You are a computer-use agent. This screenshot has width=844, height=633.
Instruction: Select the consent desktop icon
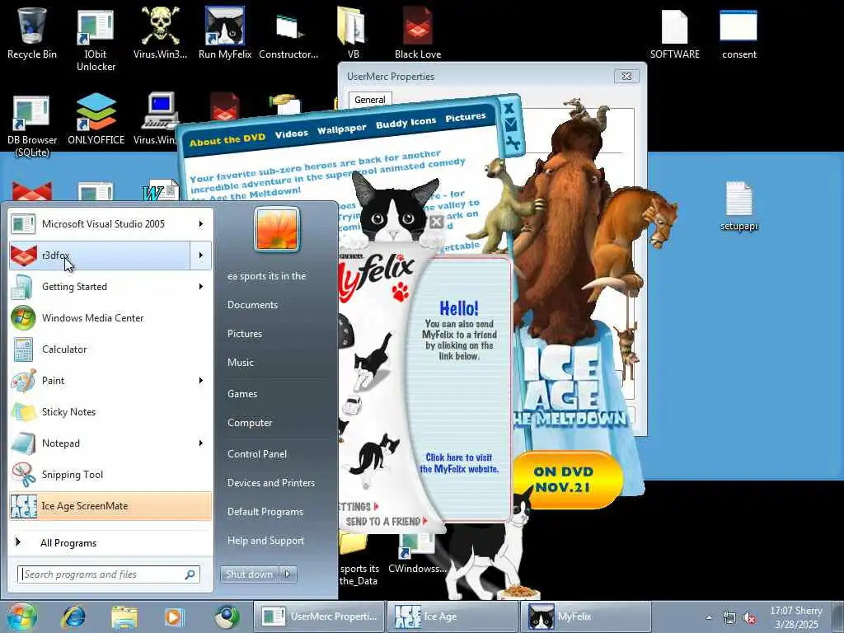(x=739, y=33)
